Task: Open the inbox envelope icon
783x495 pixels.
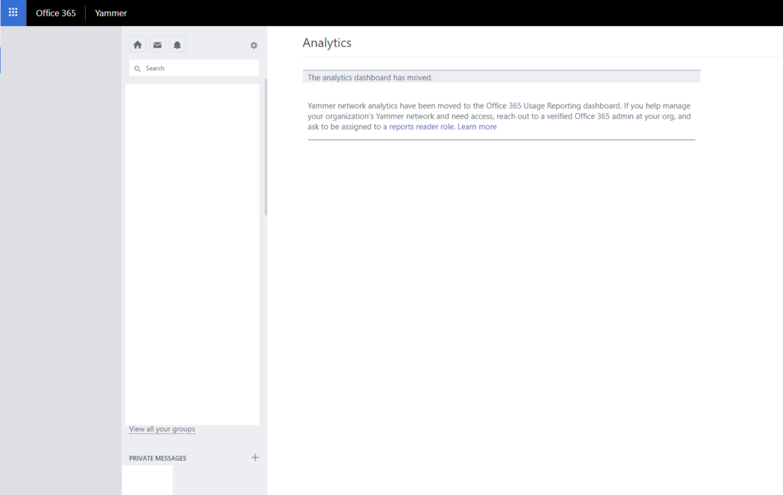Action: [x=158, y=45]
